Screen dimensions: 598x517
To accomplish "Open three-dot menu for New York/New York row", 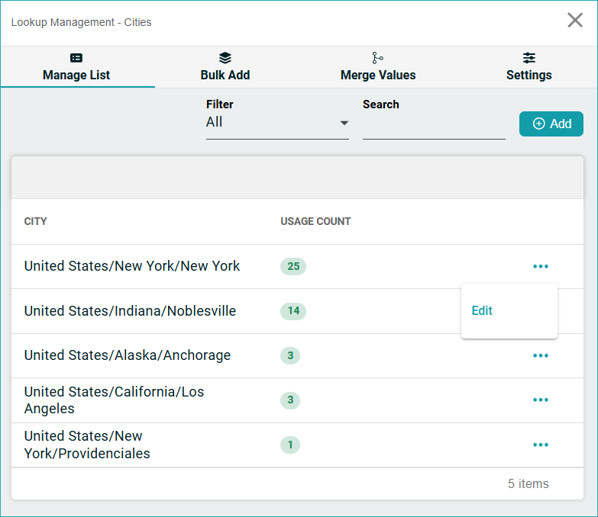I will (x=541, y=266).
